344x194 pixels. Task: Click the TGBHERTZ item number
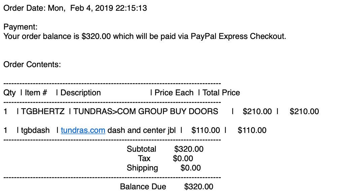[x=43, y=111]
